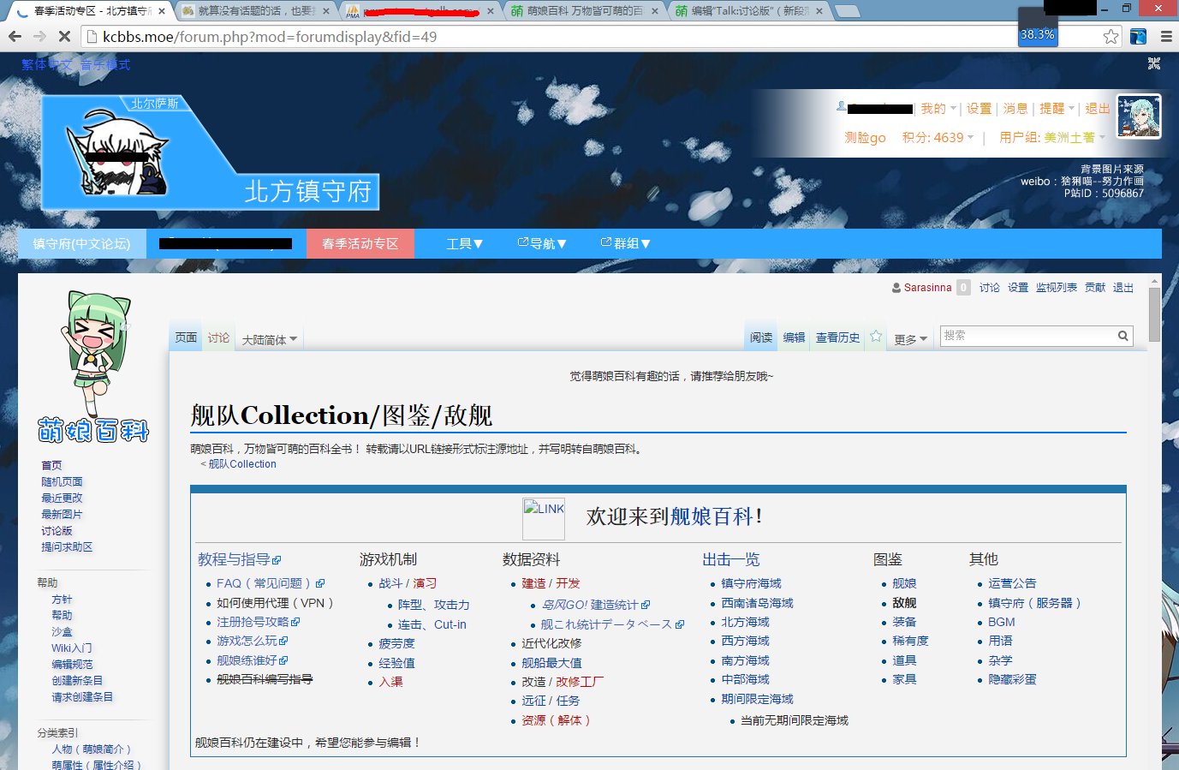Open the 镇守府海域 link
The height and width of the screenshot is (770, 1179).
coord(751,583)
